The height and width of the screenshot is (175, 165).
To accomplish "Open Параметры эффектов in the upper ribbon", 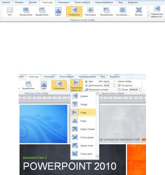I will [157, 12].
